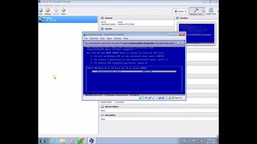Click the network adapter status icon
Screen dimensions: 257x144
pos(150,98)
